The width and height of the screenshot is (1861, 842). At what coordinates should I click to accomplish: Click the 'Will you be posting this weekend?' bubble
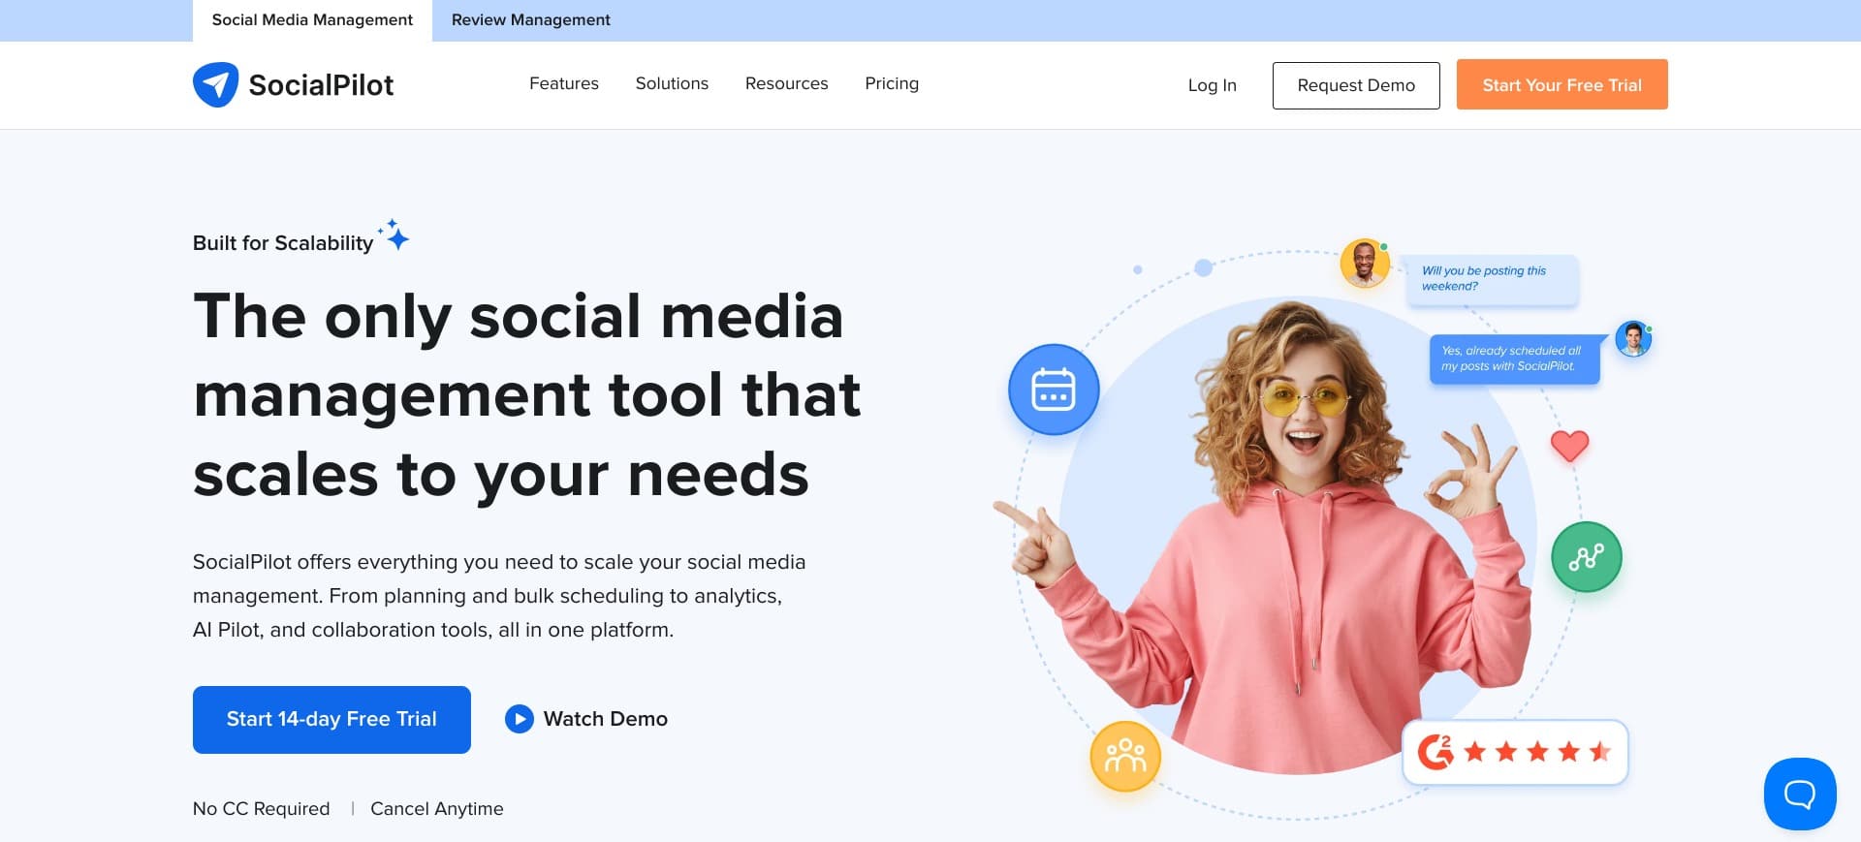(x=1493, y=279)
